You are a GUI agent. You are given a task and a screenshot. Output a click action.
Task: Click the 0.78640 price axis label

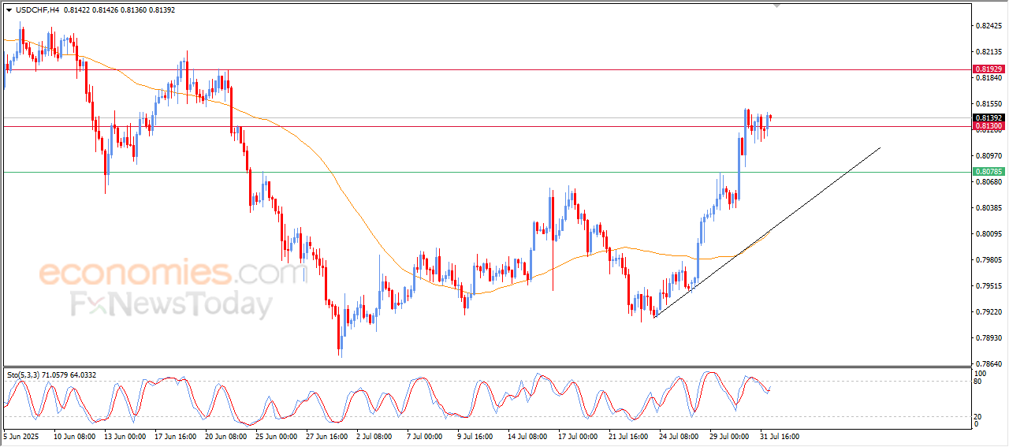pos(989,364)
